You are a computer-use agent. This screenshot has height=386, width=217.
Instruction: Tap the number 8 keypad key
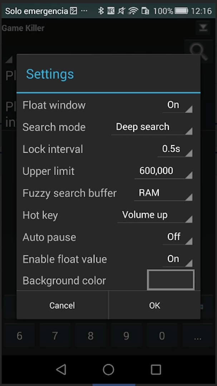coord(91,336)
